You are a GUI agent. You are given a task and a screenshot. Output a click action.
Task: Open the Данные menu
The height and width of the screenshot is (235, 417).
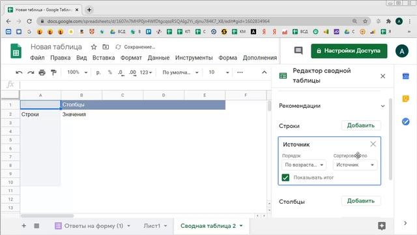tap(158, 58)
